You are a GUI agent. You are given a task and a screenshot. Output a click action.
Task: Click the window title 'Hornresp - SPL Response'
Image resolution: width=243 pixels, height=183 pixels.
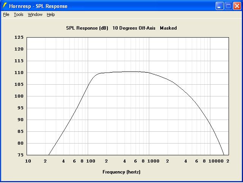coord(38,6)
